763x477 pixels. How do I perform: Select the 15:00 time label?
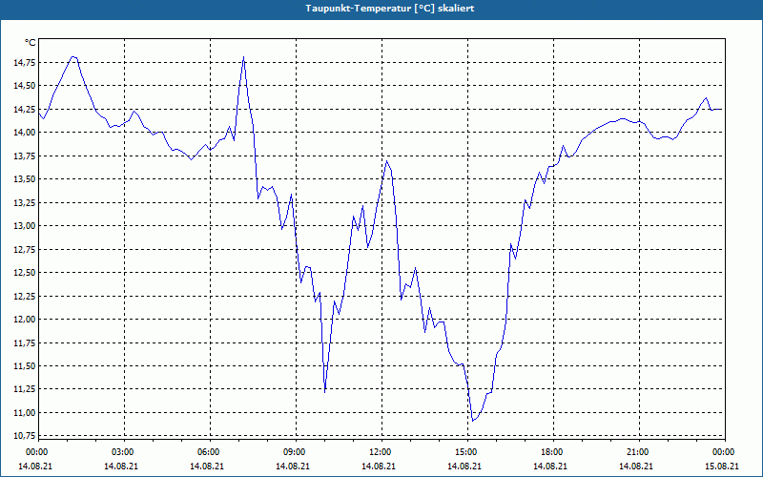(465, 452)
